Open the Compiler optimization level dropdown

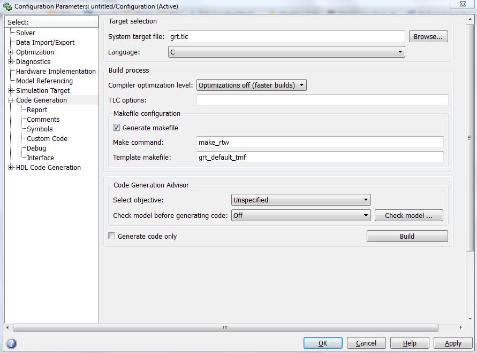click(x=251, y=85)
